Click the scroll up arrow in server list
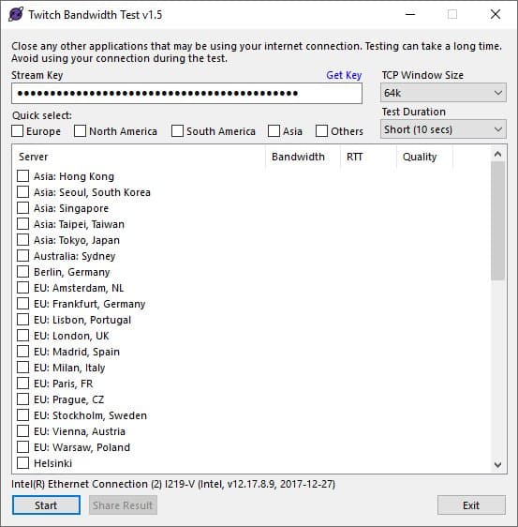 click(x=497, y=154)
